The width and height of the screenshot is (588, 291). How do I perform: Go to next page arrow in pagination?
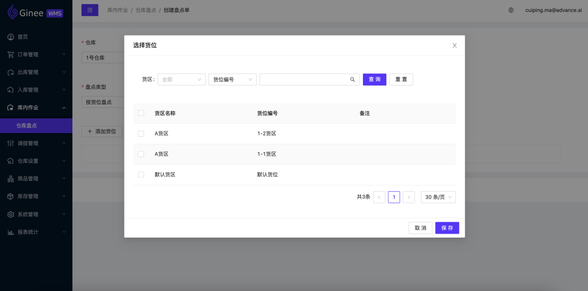click(x=409, y=197)
